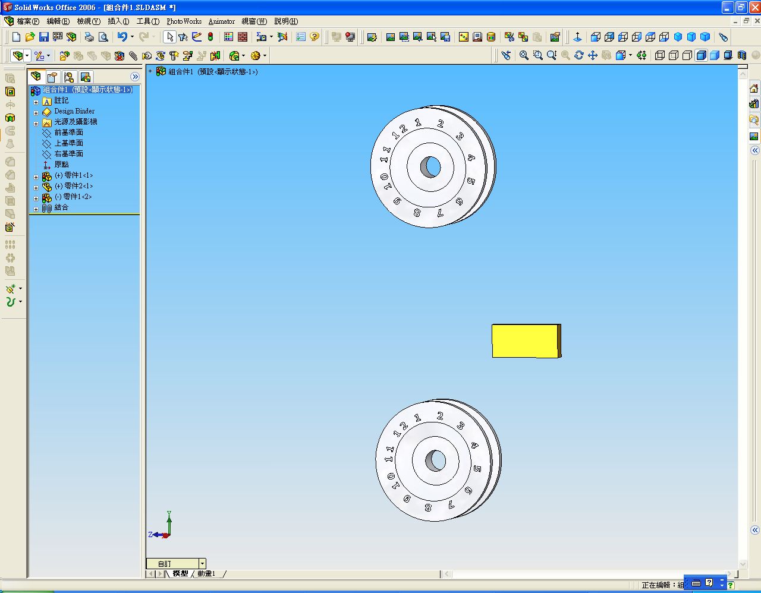Open the PhotoWorks menu

coord(184,21)
